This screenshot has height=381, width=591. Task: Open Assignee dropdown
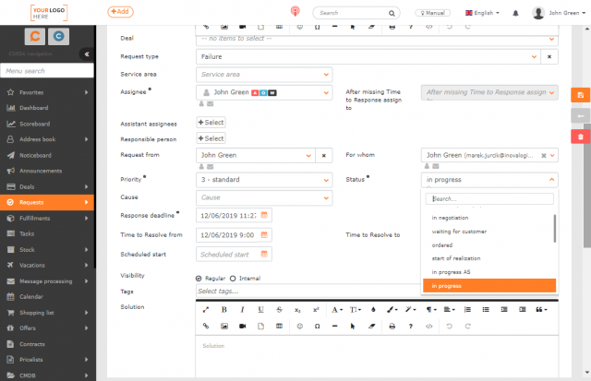264,92
